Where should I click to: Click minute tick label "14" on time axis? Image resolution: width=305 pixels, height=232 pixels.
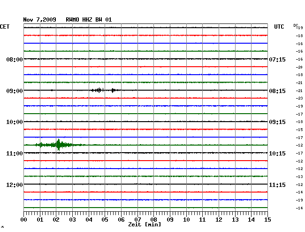click(251, 220)
